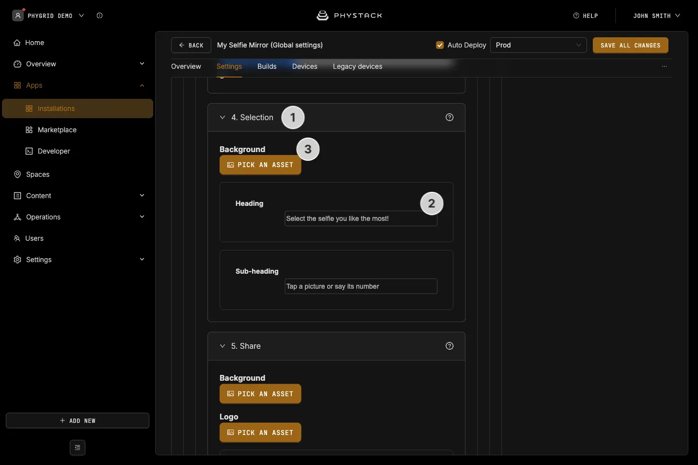Click the help icon in 5. Share header
This screenshot has height=465, width=698.
pyautogui.click(x=449, y=346)
